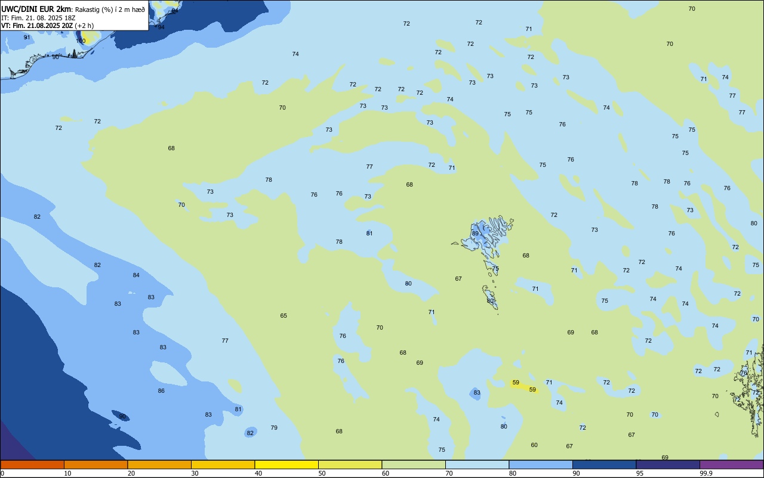Click the 'IT: Fim. 21. 08. 2025 18Z' line
764x478 pixels.
38,18
